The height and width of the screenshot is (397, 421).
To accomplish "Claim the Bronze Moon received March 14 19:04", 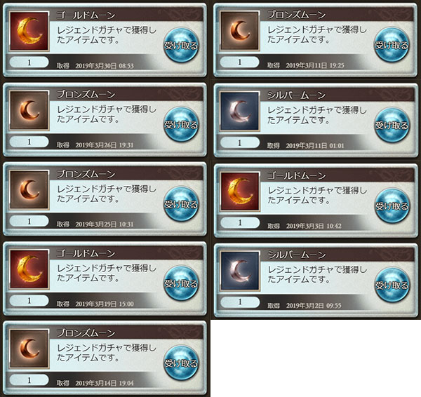I will (x=181, y=363).
